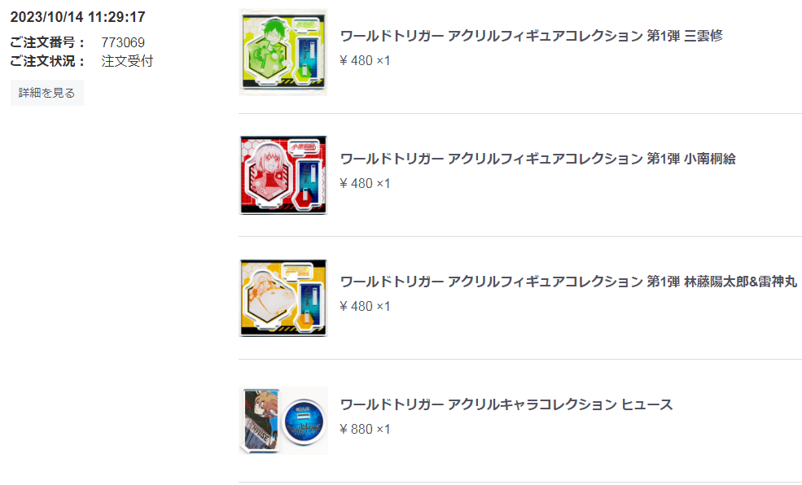Open the orange 林藤陽太郎&雷神丸 thumbnail
Viewport: 802px width, 485px height.
pyautogui.click(x=283, y=298)
